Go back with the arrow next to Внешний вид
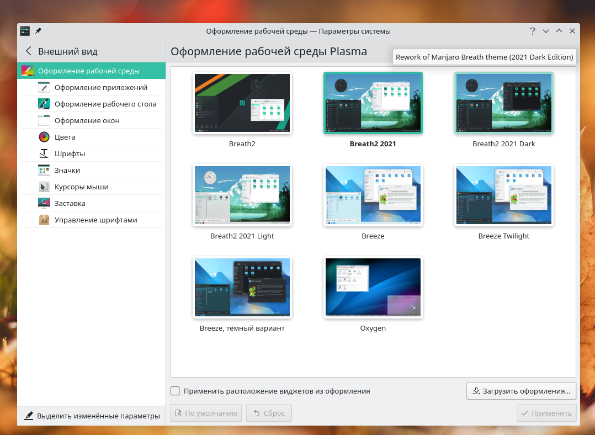 (x=29, y=51)
